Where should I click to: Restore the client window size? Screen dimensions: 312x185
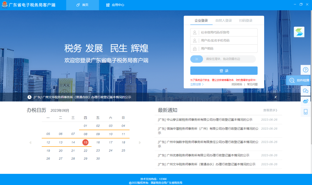point(301,4)
